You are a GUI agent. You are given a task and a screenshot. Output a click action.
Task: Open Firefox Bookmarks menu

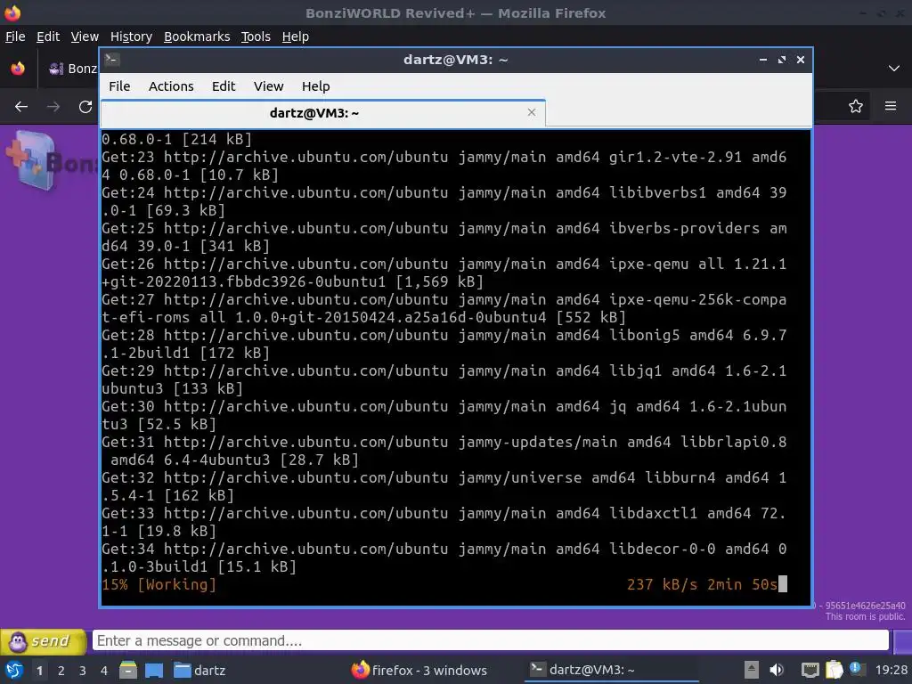(x=197, y=37)
